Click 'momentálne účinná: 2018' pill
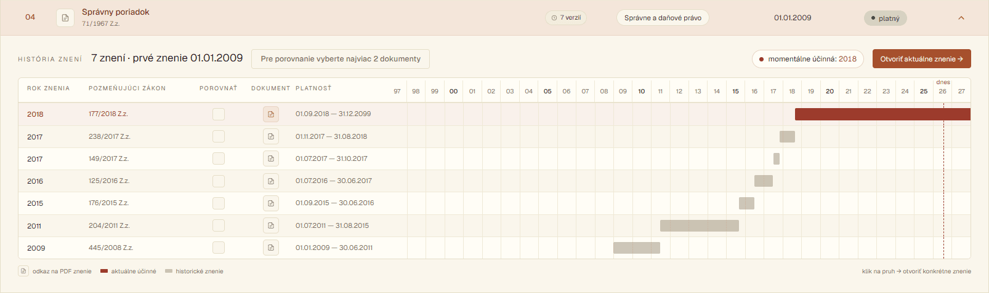The image size is (989, 293). click(808, 59)
